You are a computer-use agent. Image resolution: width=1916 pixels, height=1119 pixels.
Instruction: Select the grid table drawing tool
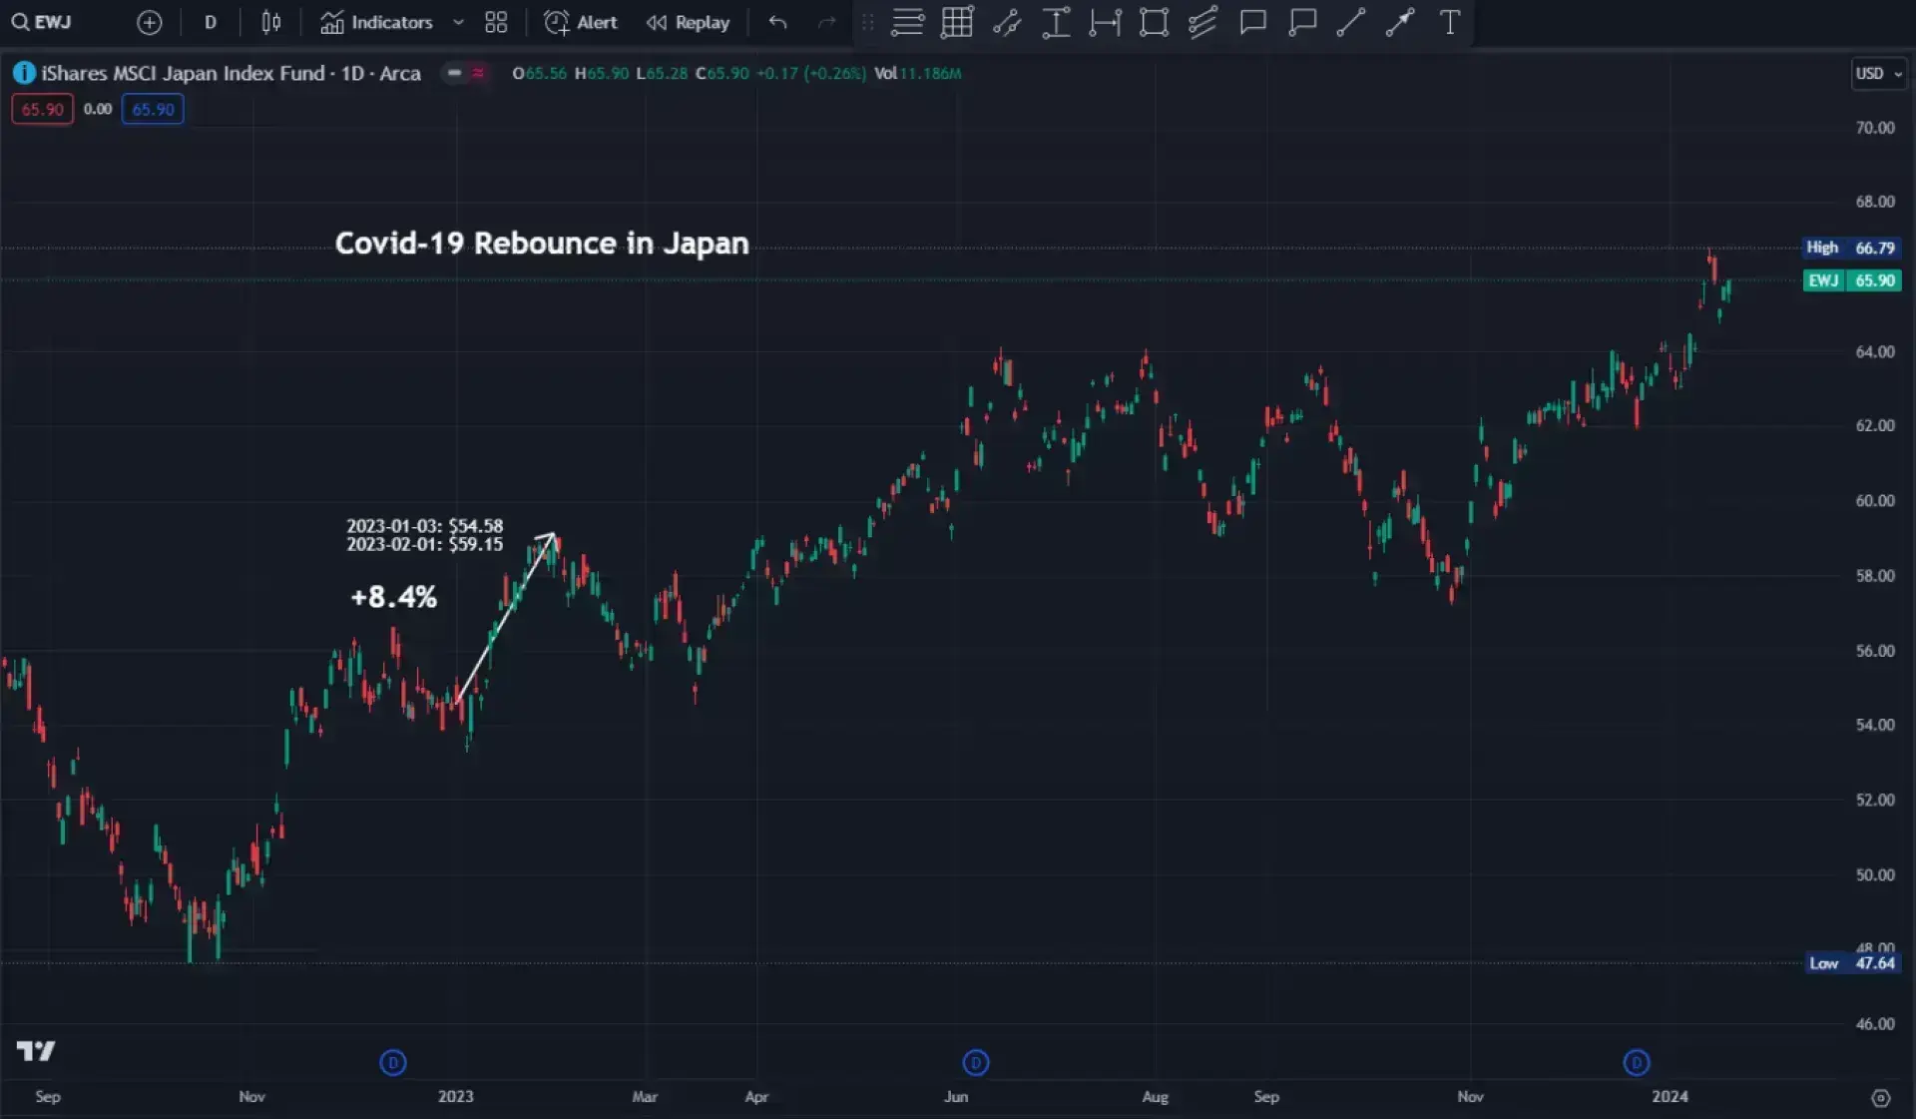[x=957, y=22]
